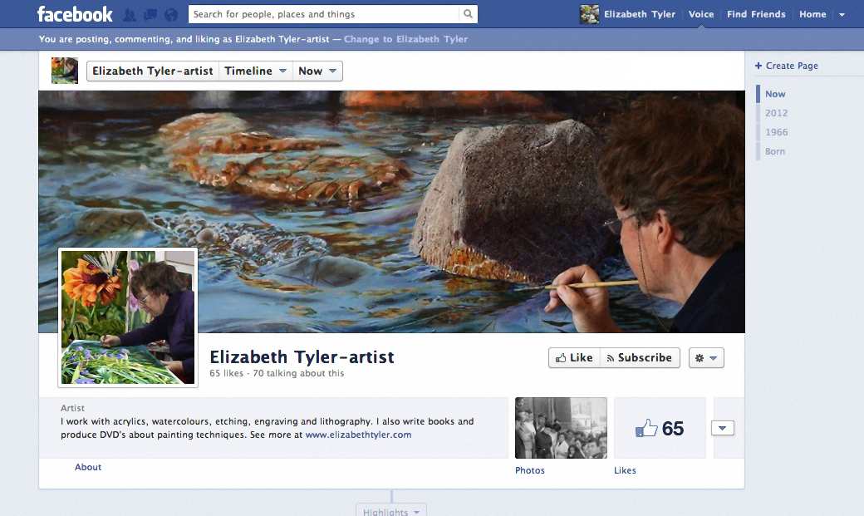
Task: Open the gear settings menu on the page
Action: (705, 357)
